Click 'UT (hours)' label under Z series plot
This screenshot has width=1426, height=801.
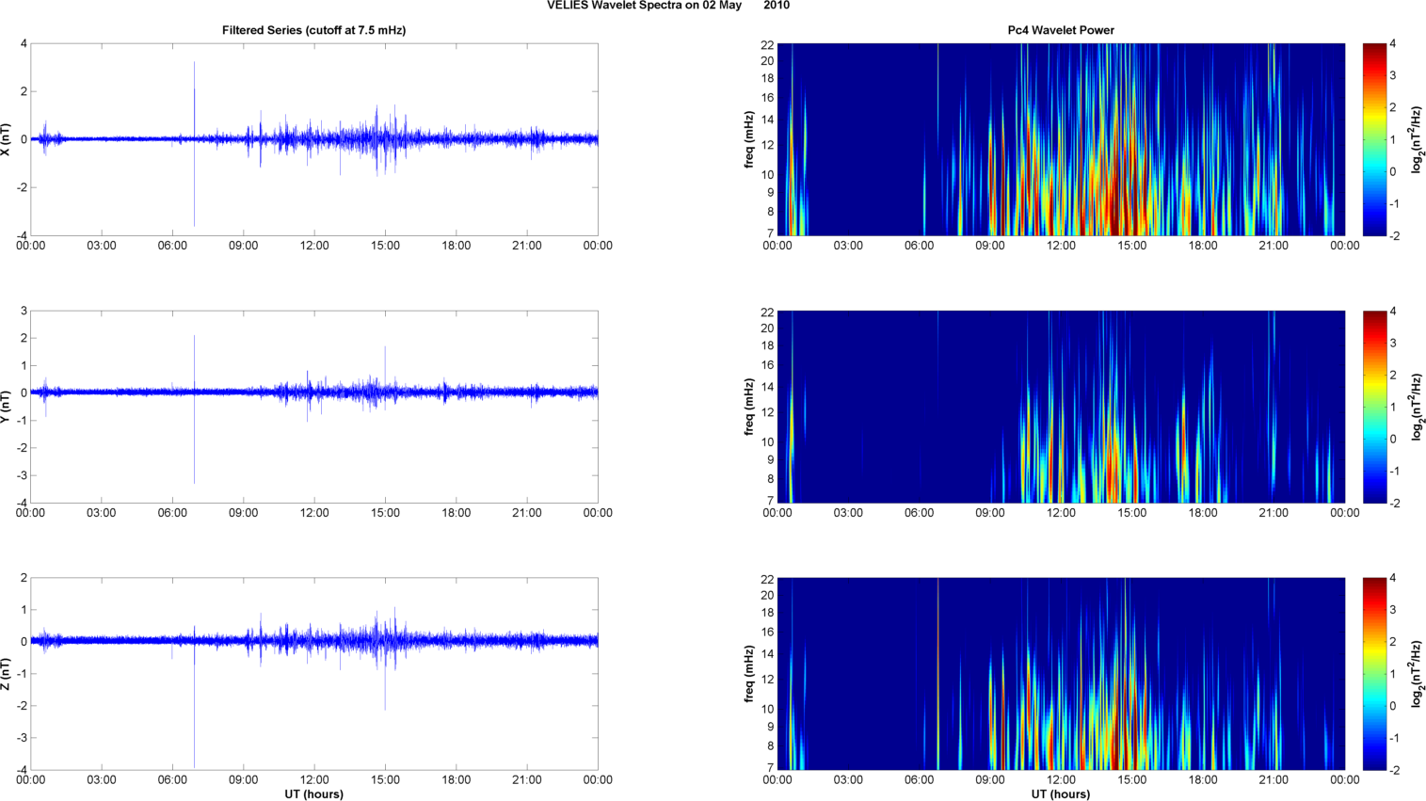pyautogui.click(x=314, y=794)
